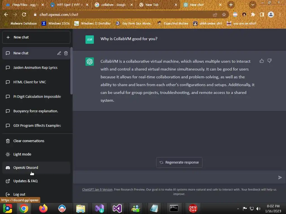Open the Malware Database bookmark
286x214 pixels.
pos(21,23)
